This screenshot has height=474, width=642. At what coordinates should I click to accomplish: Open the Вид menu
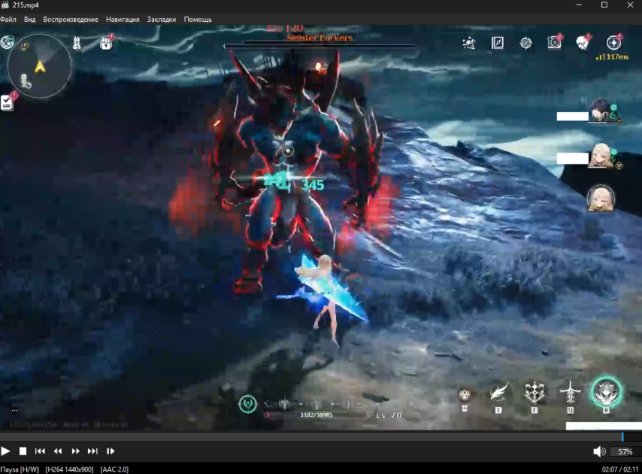click(x=29, y=20)
